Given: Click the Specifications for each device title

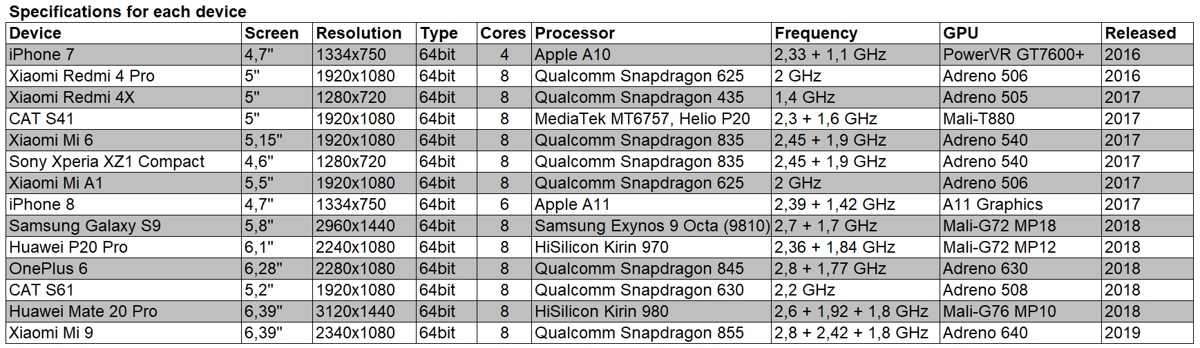Looking at the screenshot, I should [x=128, y=12].
